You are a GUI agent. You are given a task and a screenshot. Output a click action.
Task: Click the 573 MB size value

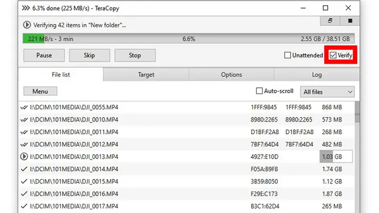click(x=332, y=120)
